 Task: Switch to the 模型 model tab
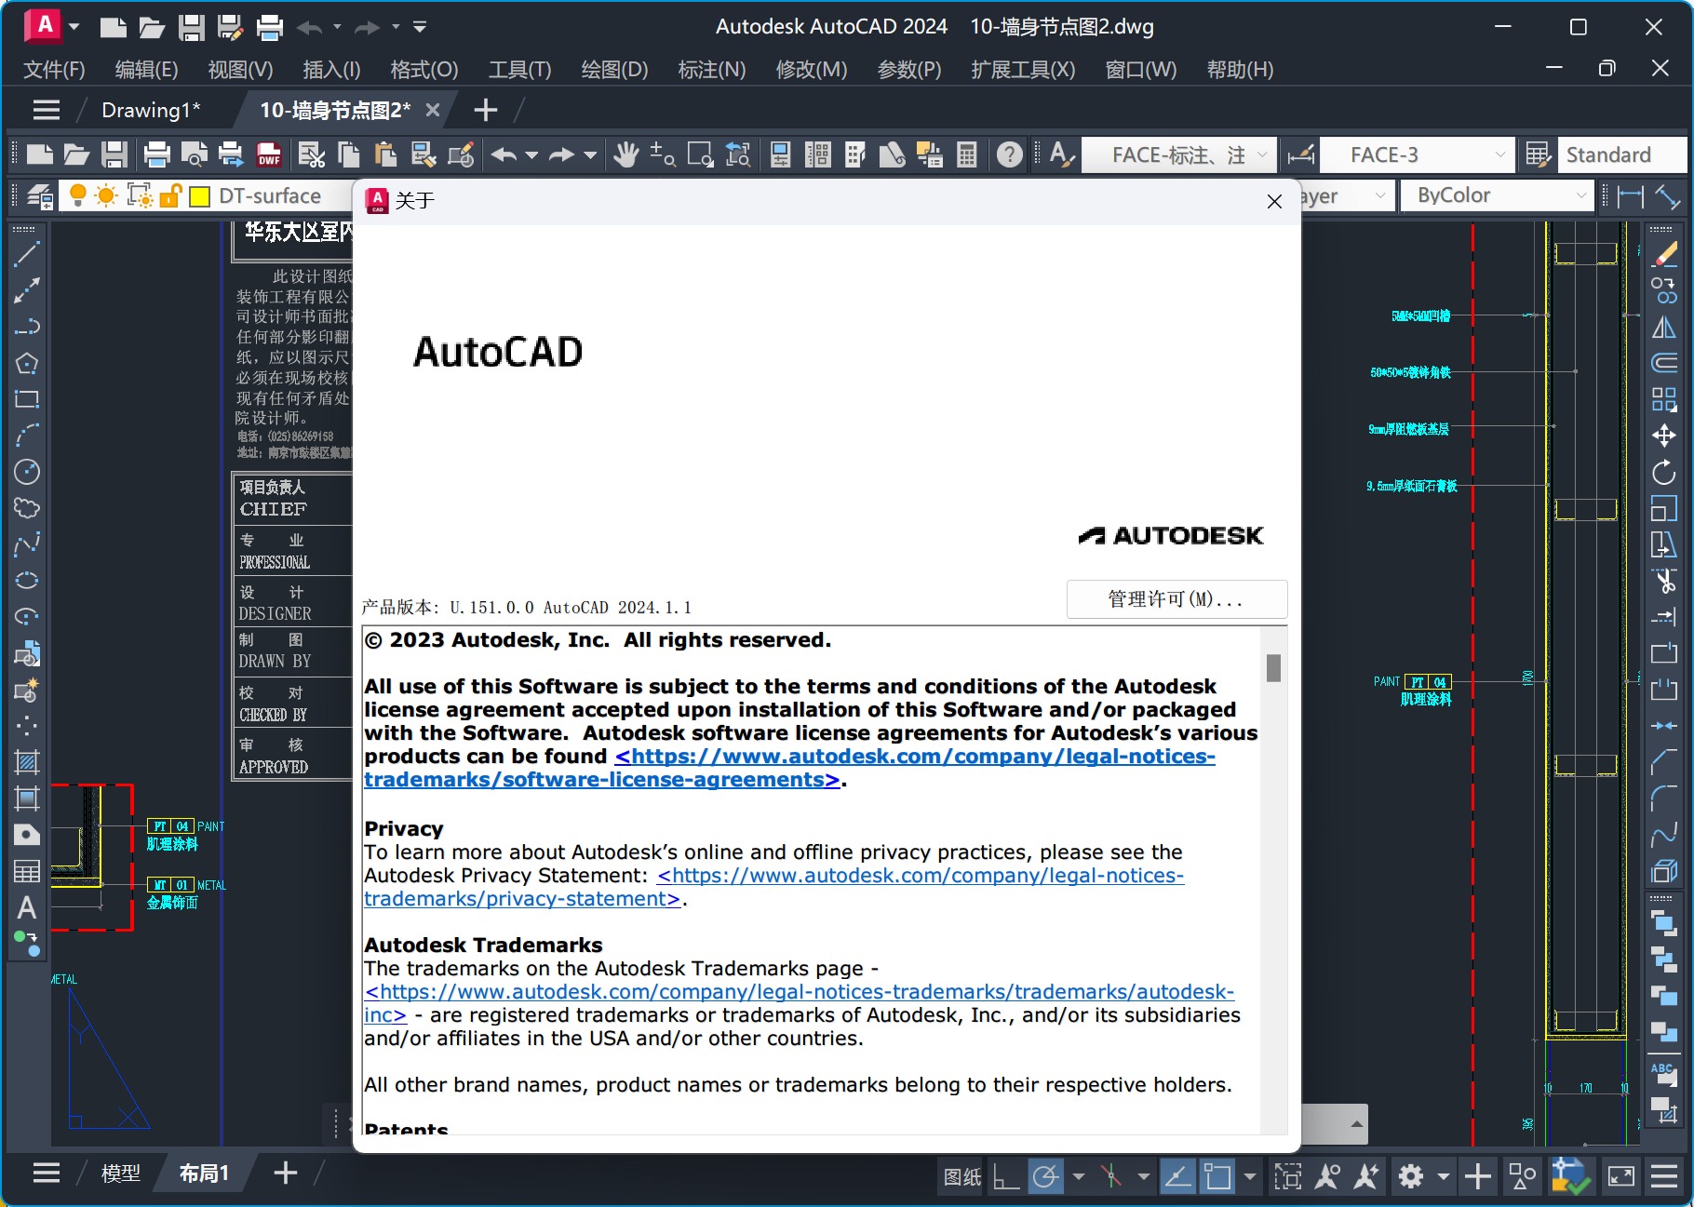[121, 1173]
